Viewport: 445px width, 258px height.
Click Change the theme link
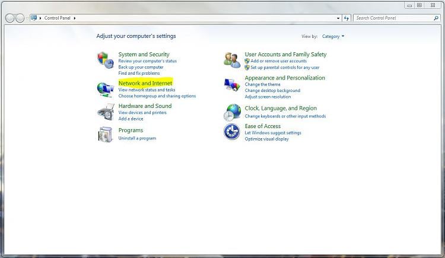tap(262, 85)
